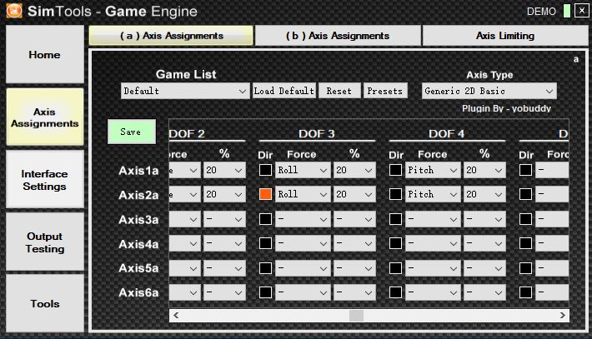Viewport: 592px width, 339px height.
Task: Click the Axis6a row label
Action: coord(138,292)
